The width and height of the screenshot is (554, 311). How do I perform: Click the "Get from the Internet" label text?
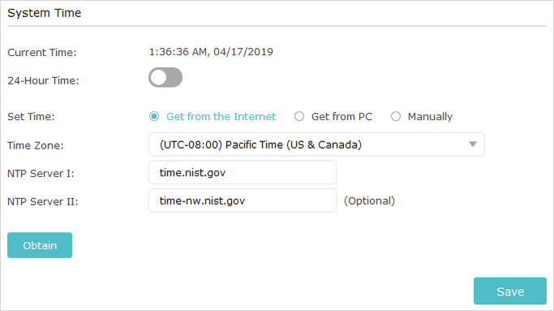(221, 116)
